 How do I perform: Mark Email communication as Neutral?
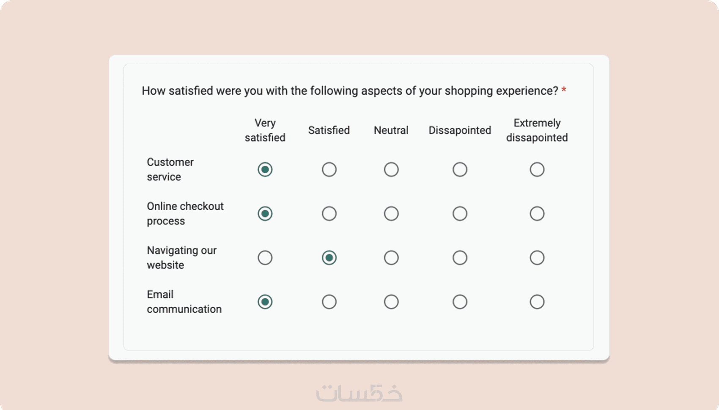click(391, 302)
